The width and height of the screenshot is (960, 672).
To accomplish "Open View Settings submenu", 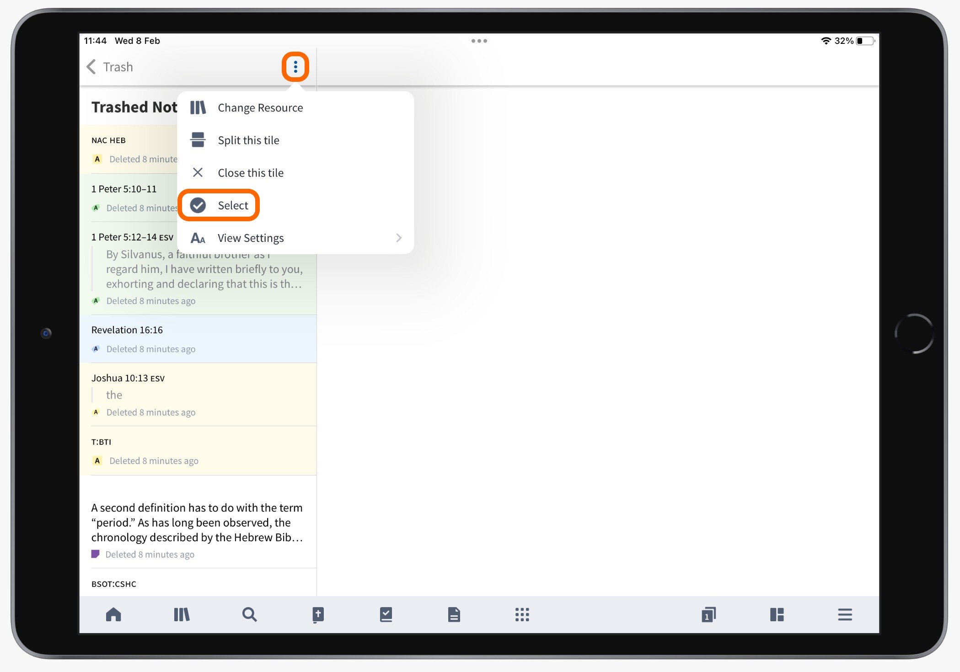I will pos(295,238).
